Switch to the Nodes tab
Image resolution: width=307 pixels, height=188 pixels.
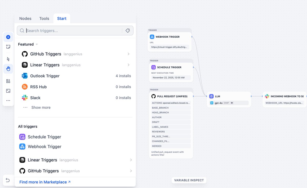[x=25, y=18]
